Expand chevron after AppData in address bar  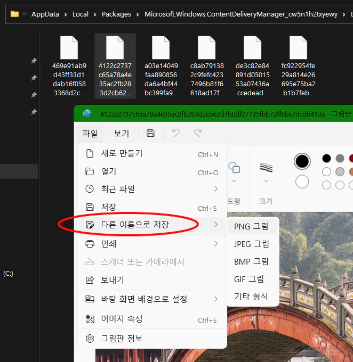click(66, 15)
